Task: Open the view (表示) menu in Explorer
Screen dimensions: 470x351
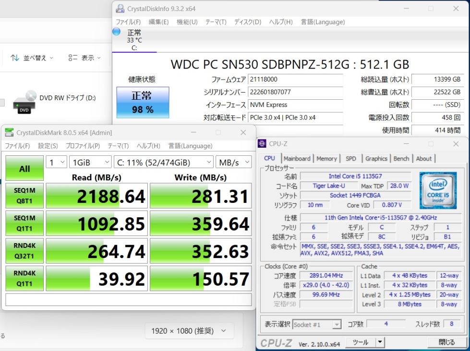Action: point(84,58)
